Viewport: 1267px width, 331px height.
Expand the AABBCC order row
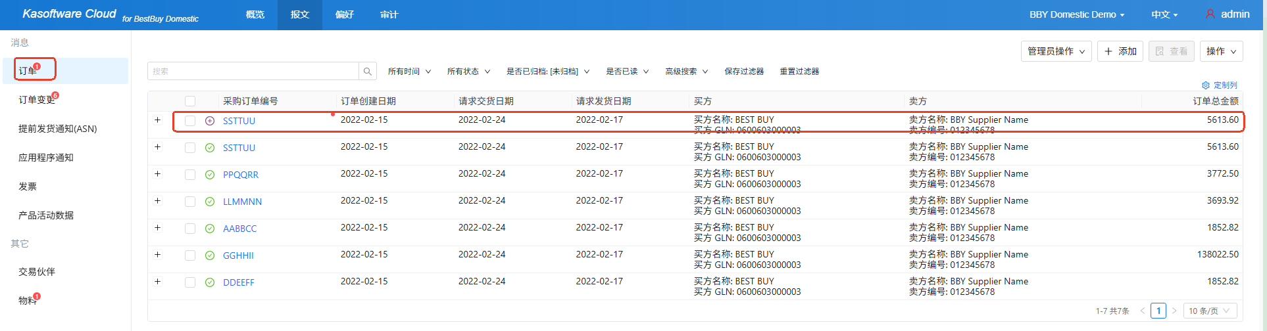(x=157, y=228)
